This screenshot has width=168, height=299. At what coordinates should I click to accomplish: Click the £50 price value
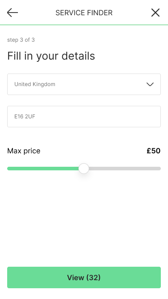[154, 151]
